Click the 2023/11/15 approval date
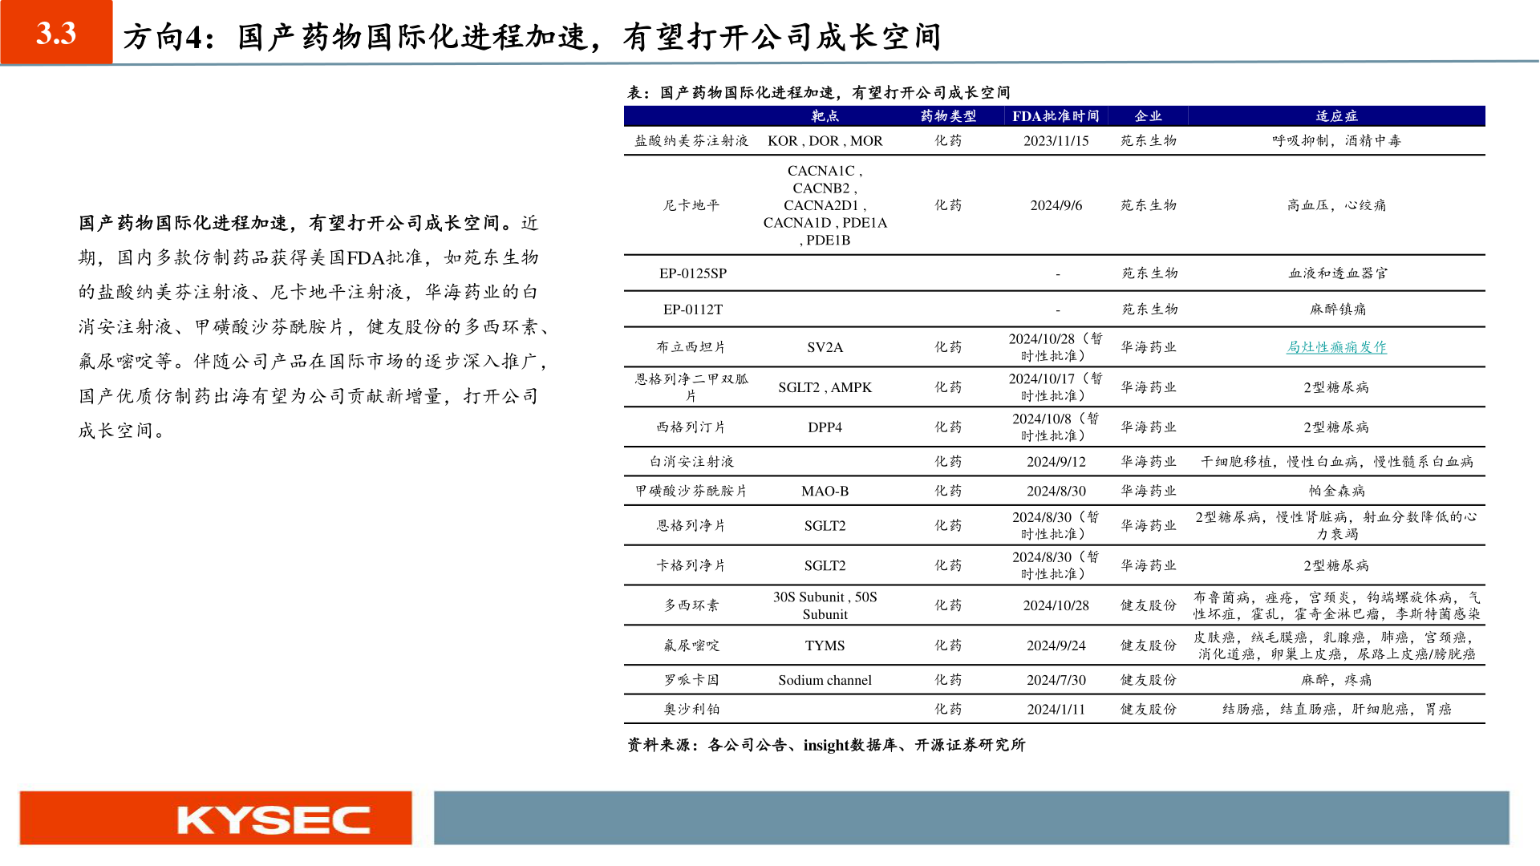The width and height of the screenshot is (1540, 866). click(1056, 141)
